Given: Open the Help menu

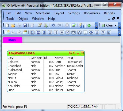Looking at the screenshot, I should pos(51,19).
